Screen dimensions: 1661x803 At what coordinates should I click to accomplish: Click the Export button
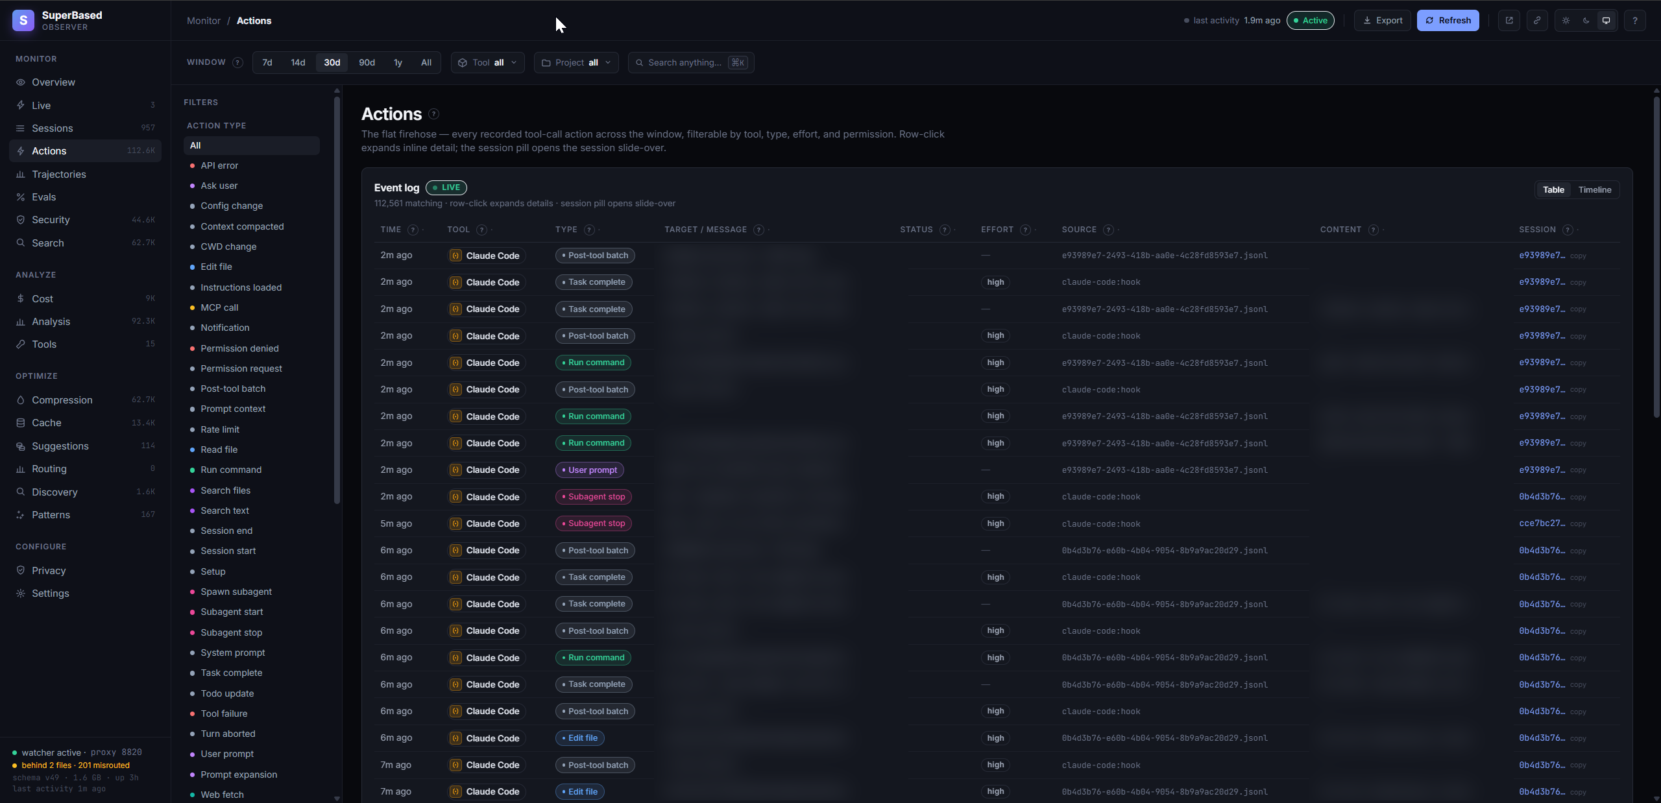[x=1383, y=21]
